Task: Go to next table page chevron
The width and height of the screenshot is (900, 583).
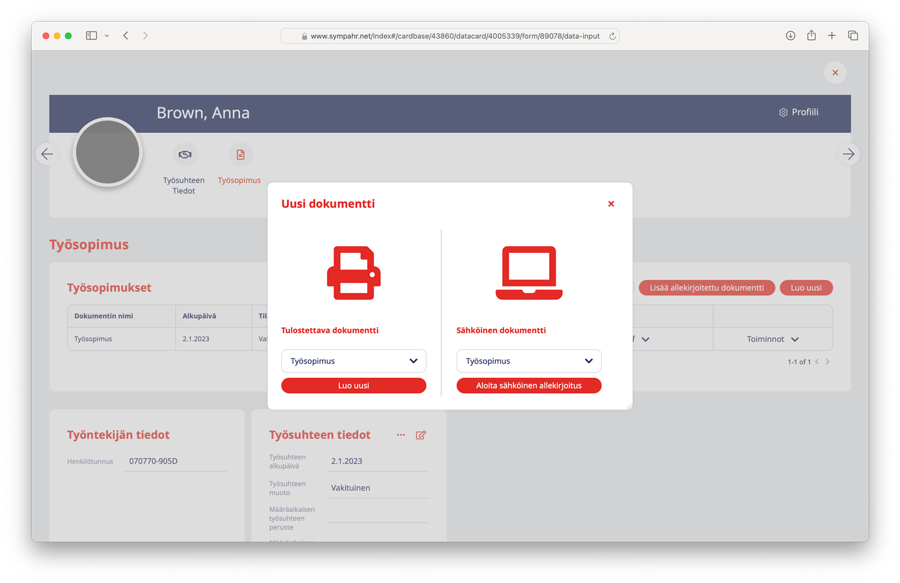Action: tap(827, 361)
